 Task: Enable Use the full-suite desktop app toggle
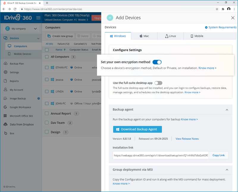tap(158, 83)
